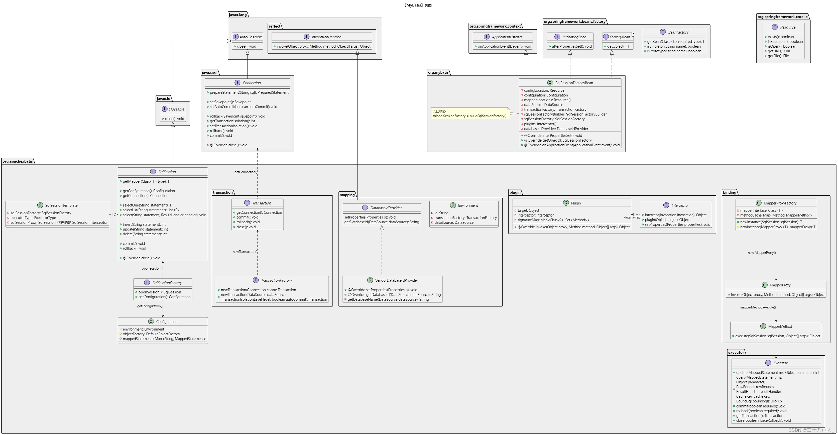Click the MapperProxyFactory class icon

pyautogui.click(x=759, y=203)
